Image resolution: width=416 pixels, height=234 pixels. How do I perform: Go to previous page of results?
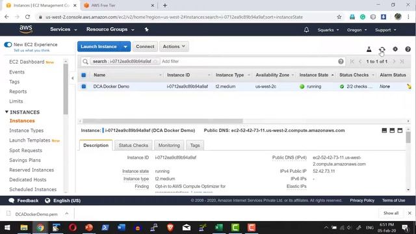tap(360, 61)
